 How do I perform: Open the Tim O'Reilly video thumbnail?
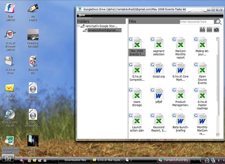coord(33,144)
